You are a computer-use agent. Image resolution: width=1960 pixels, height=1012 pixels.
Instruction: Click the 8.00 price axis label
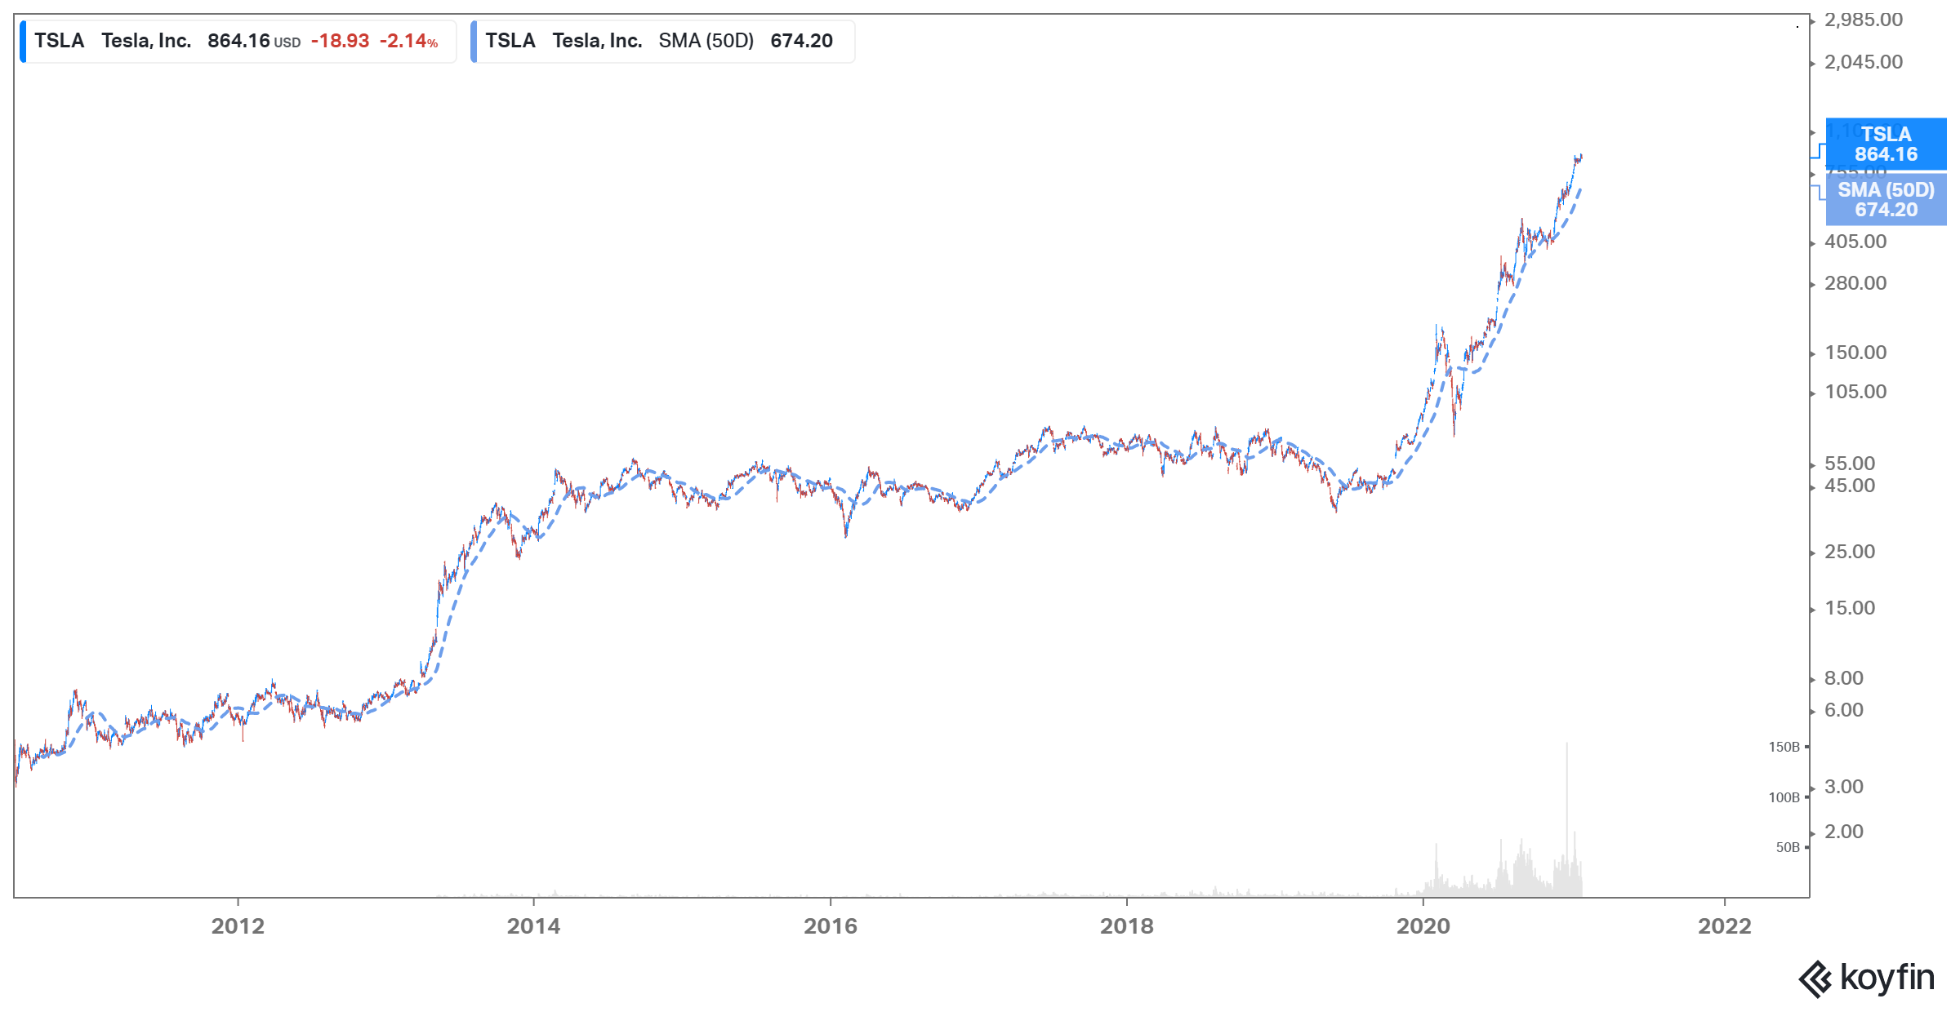(x=1844, y=678)
